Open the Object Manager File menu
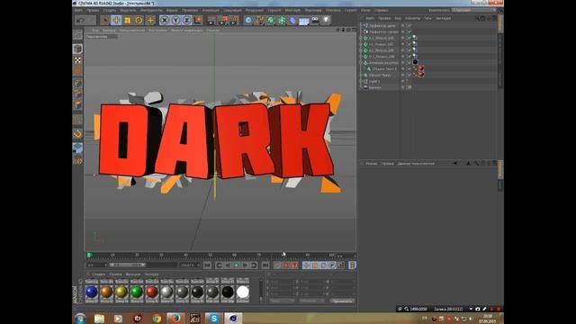The image size is (576, 324). coord(370,18)
